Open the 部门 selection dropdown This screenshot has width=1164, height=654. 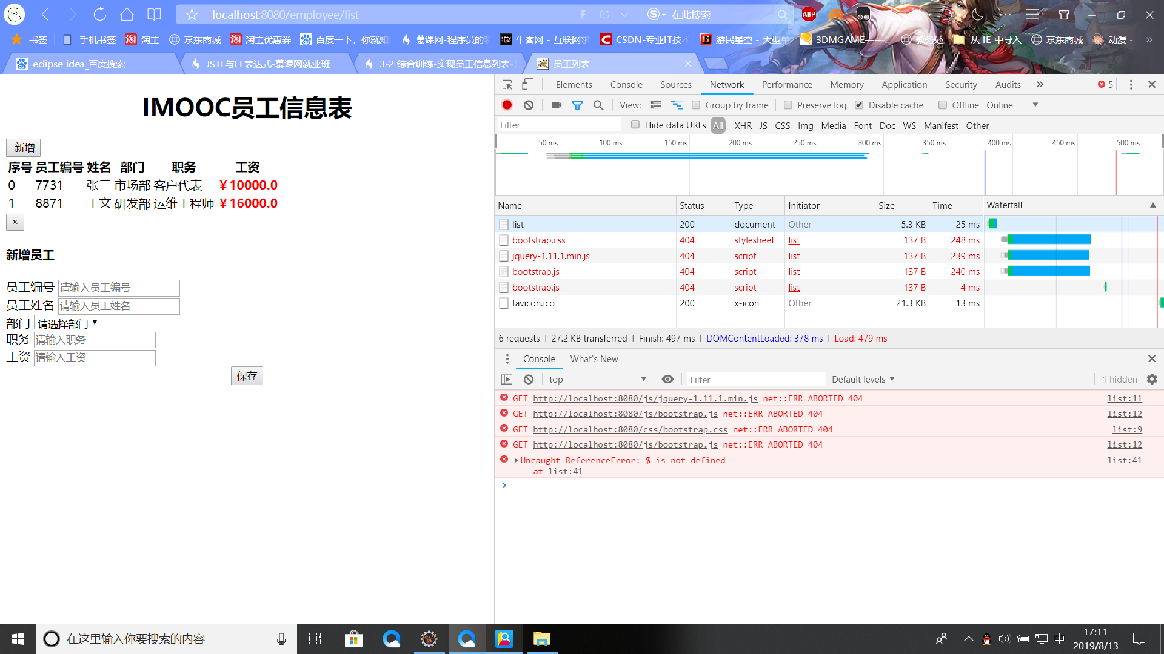[69, 323]
